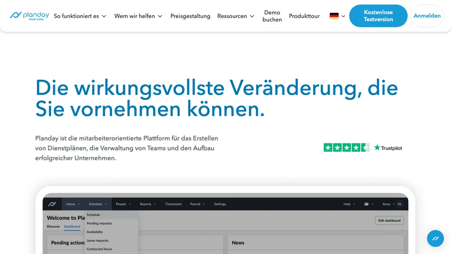Open the Preisgestaltung page

click(190, 16)
